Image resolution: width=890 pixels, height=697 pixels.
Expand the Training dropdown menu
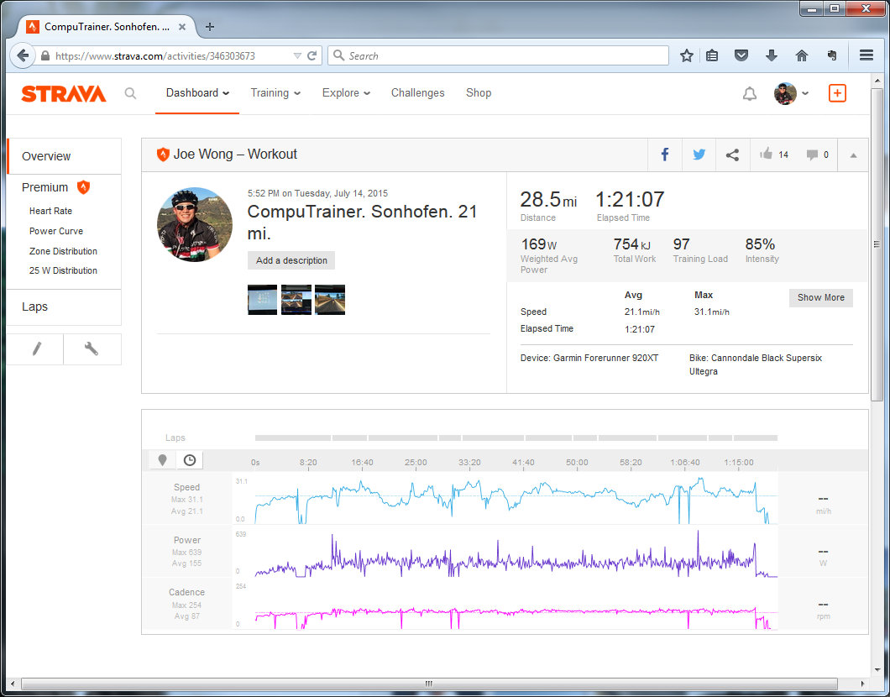pyautogui.click(x=275, y=93)
